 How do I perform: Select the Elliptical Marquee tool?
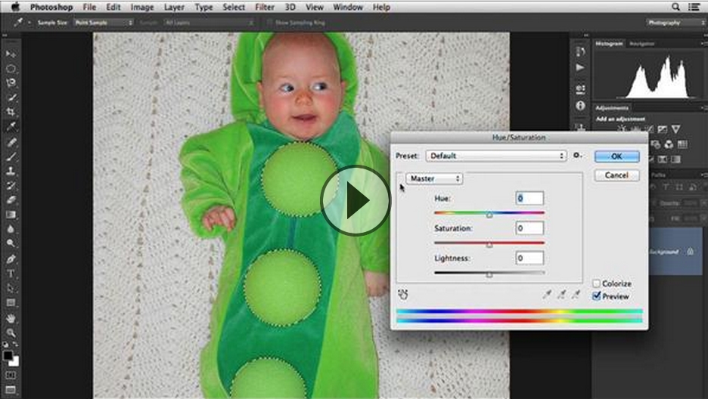[x=11, y=69]
